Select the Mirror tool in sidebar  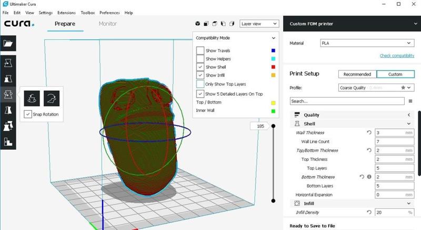pyautogui.click(x=8, y=110)
